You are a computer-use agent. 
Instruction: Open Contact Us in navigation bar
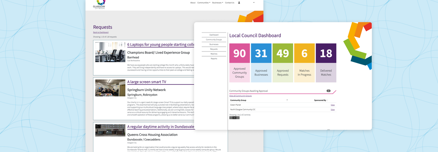(230, 3)
